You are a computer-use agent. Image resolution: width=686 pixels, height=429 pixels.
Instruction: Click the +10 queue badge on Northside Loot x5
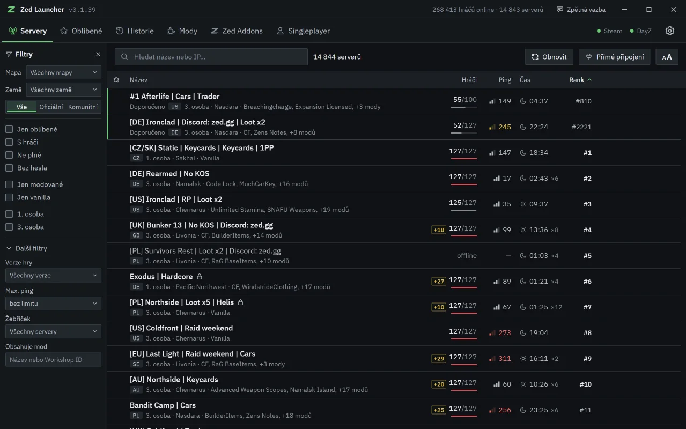[439, 307]
